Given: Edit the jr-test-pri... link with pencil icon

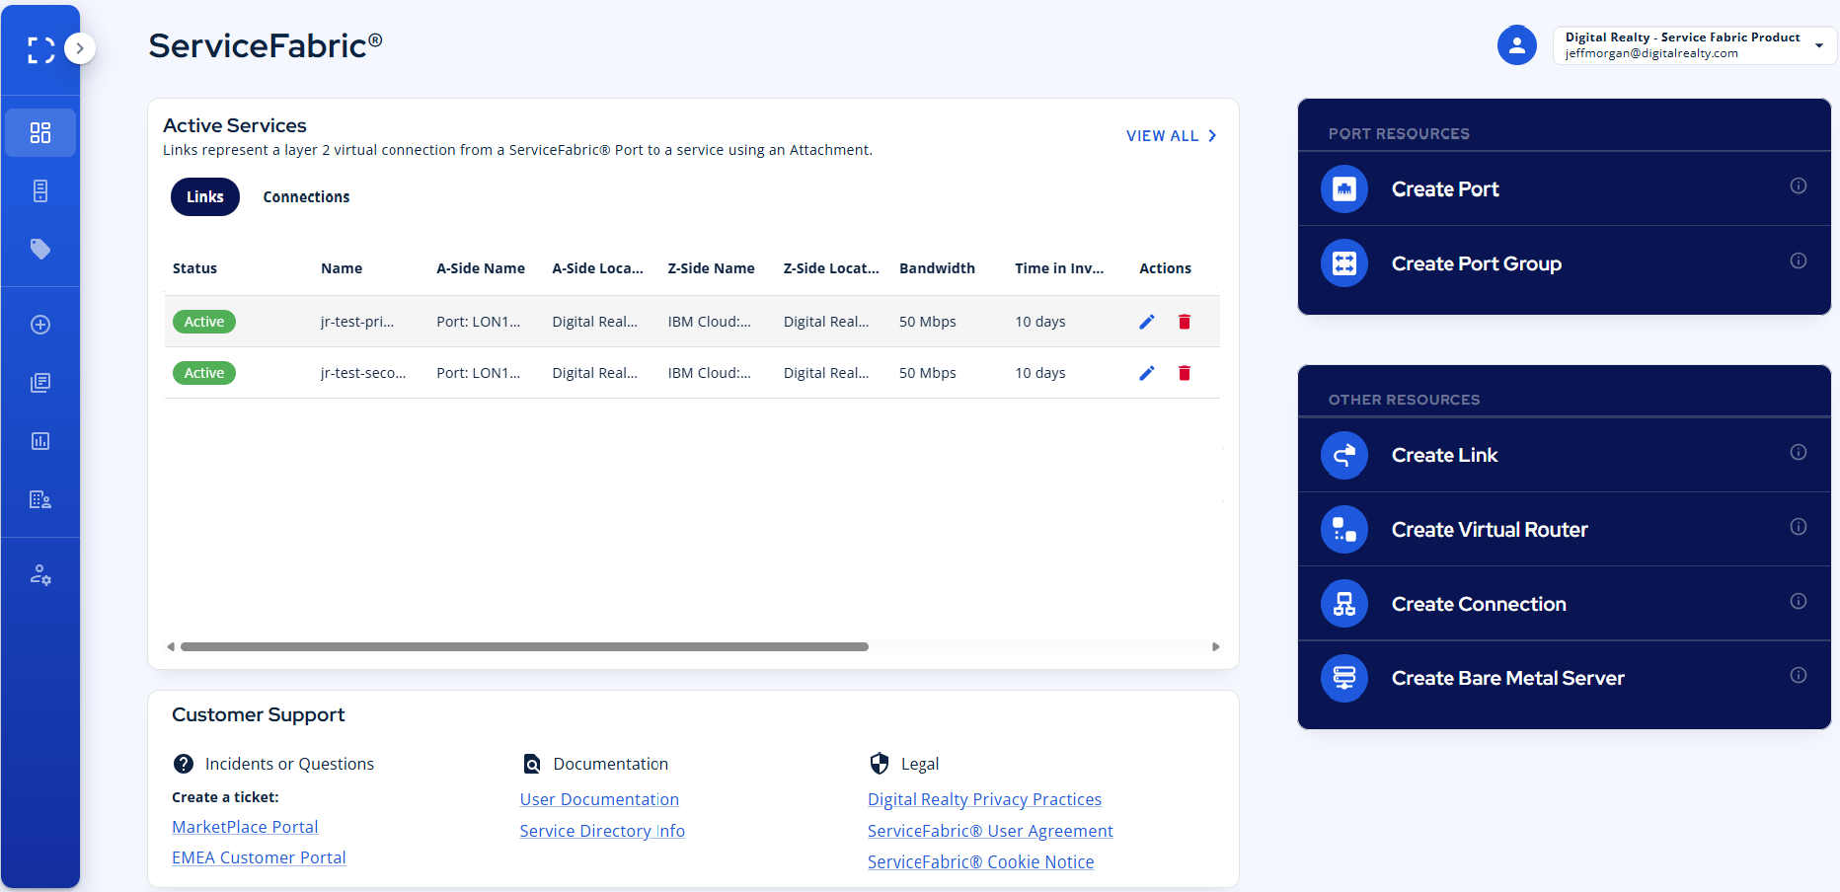Looking at the screenshot, I should [x=1147, y=322].
